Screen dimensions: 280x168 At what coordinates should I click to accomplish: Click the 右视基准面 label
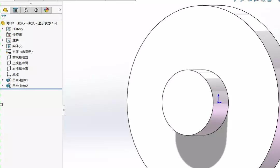pos(20,69)
